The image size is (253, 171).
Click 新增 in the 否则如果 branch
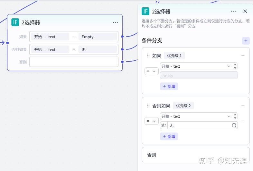pyautogui.click(x=169, y=136)
